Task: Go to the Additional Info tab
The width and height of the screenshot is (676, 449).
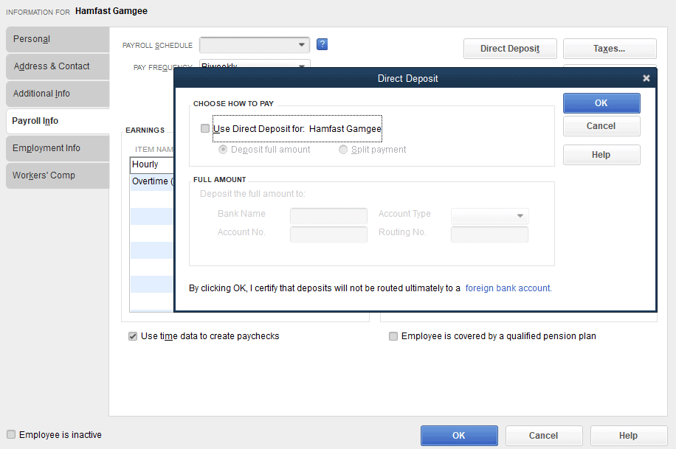Action: [58, 94]
